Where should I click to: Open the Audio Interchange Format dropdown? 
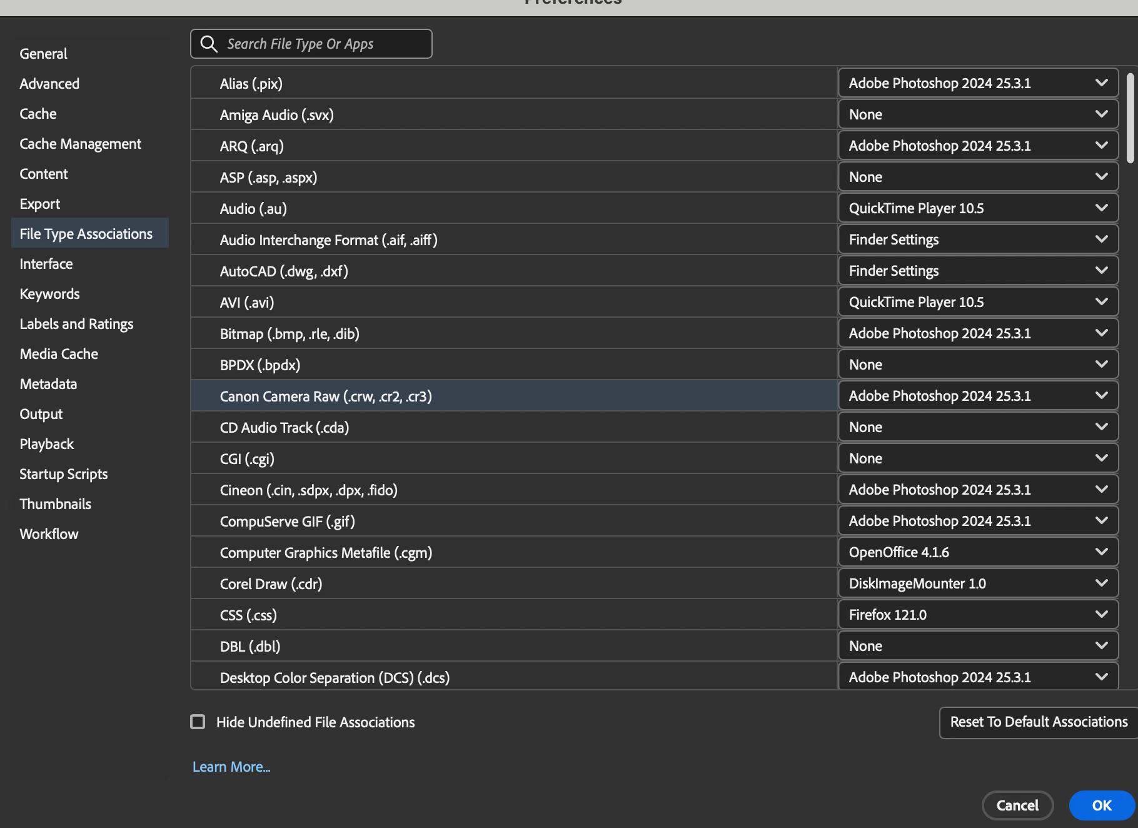pyautogui.click(x=978, y=240)
